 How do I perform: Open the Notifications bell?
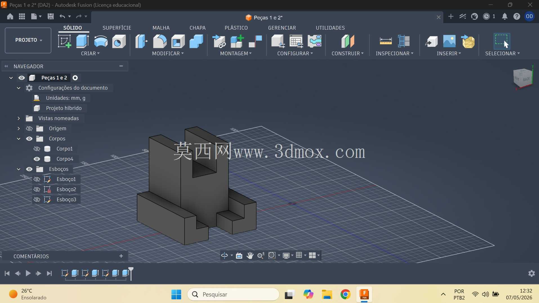click(505, 16)
